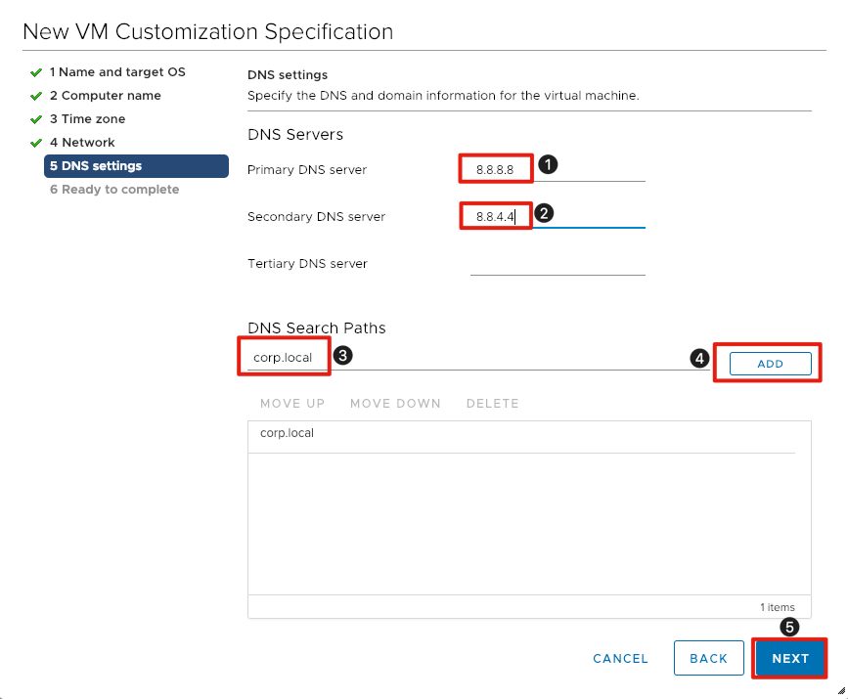The image size is (848, 699).
Task: Click the green checkmark beside Computer name
Action: [x=36, y=96]
